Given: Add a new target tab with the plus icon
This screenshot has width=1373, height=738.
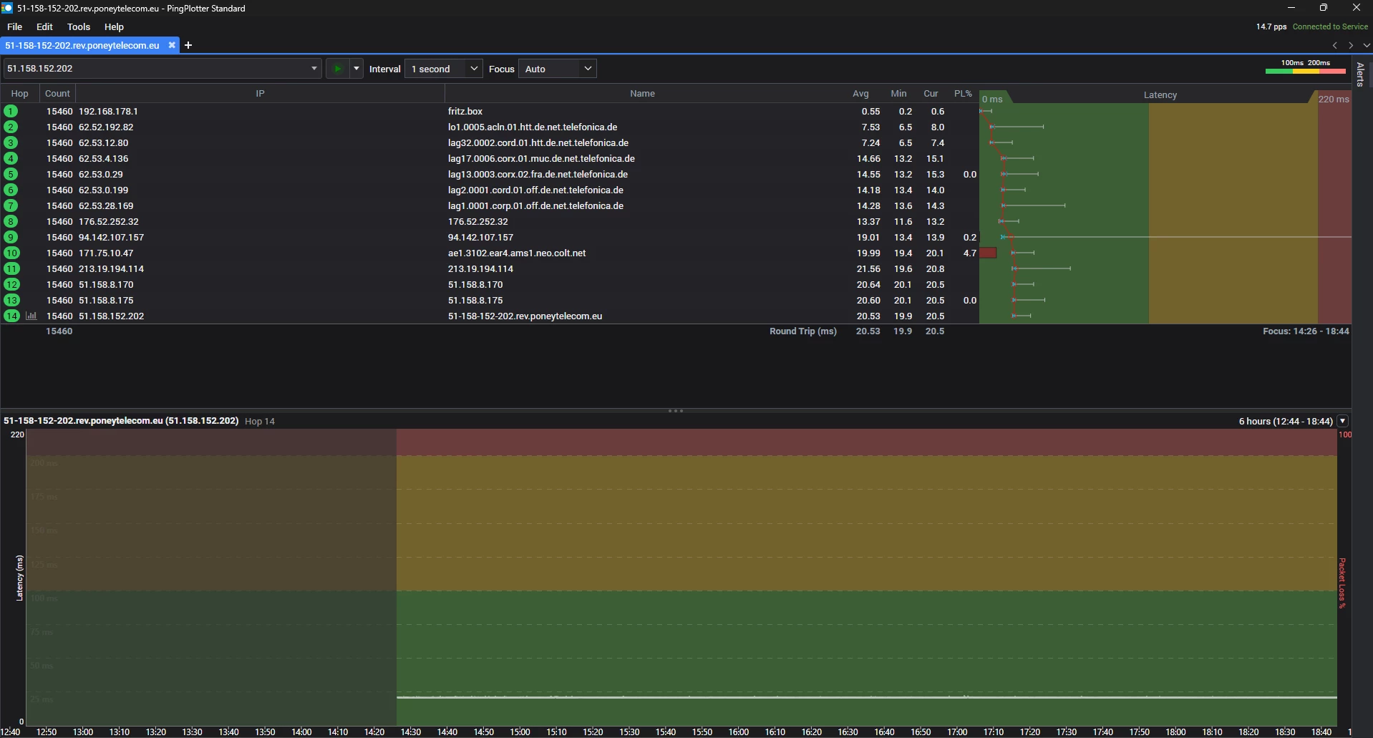Looking at the screenshot, I should click(188, 45).
